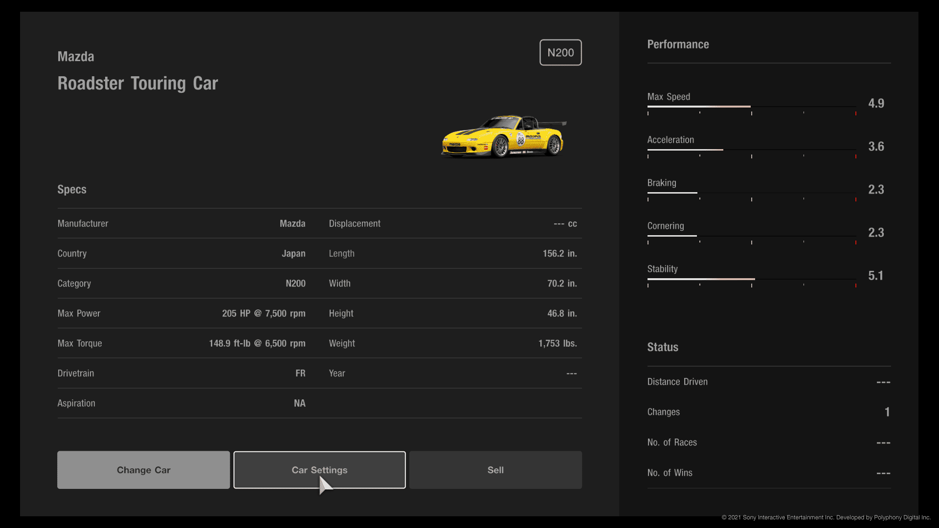Click the Cornering performance bar
This screenshot has height=528, width=939.
pos(752,236)
